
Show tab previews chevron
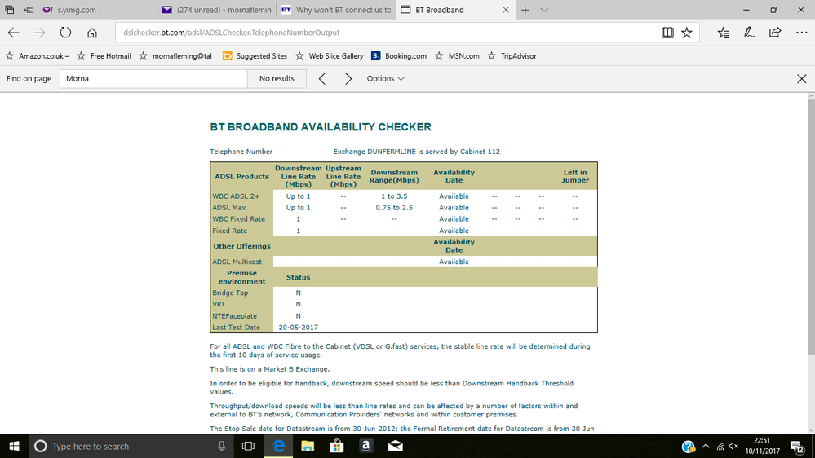pyautogui.click(x=544, y=10)
